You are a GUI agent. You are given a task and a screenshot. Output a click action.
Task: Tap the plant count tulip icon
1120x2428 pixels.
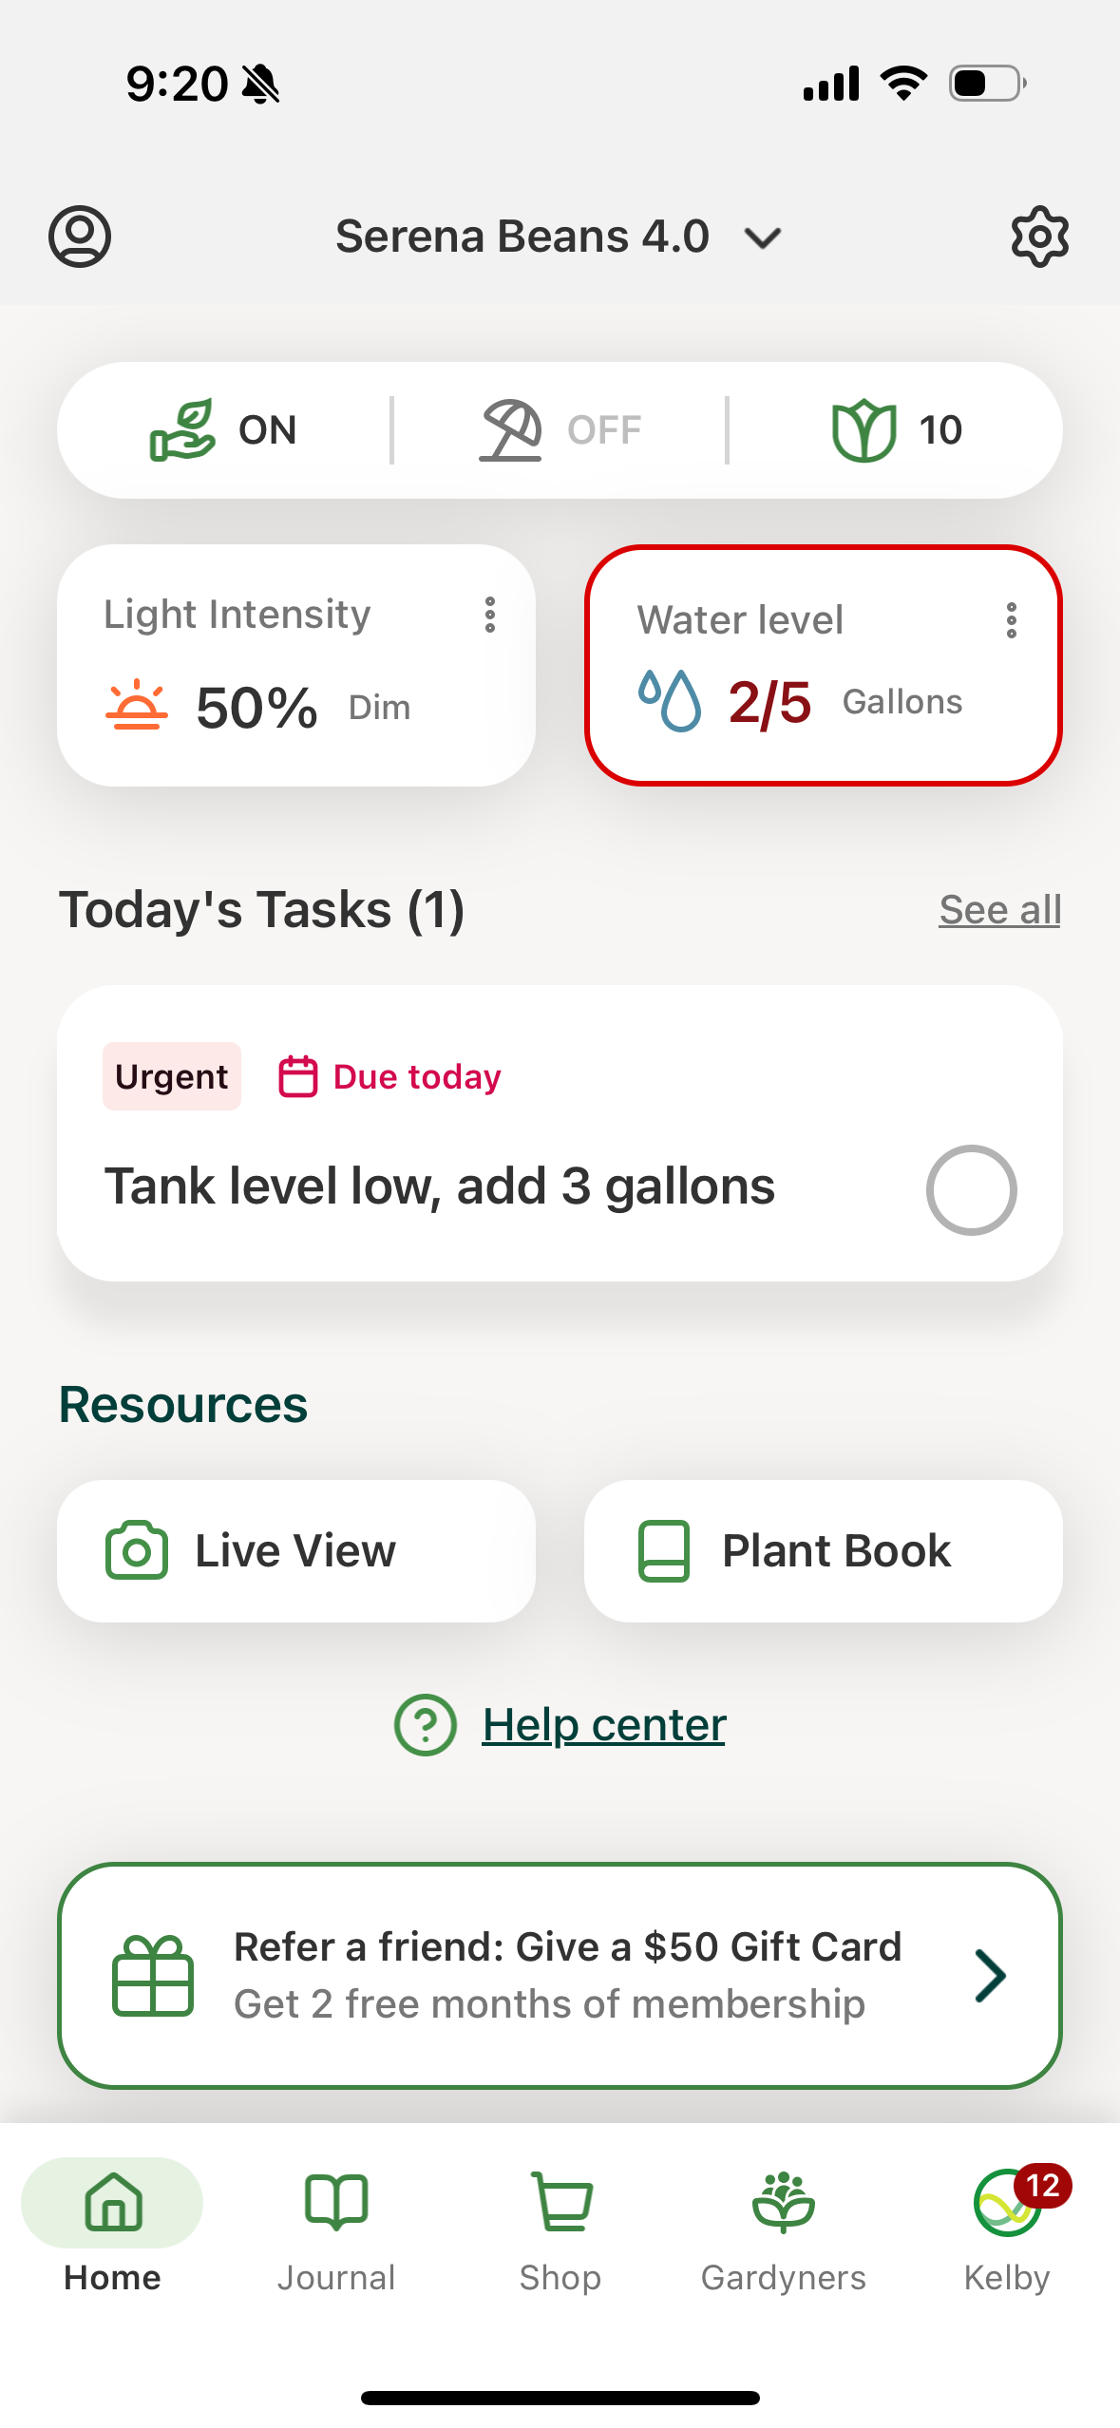click(x=864, y=430)
